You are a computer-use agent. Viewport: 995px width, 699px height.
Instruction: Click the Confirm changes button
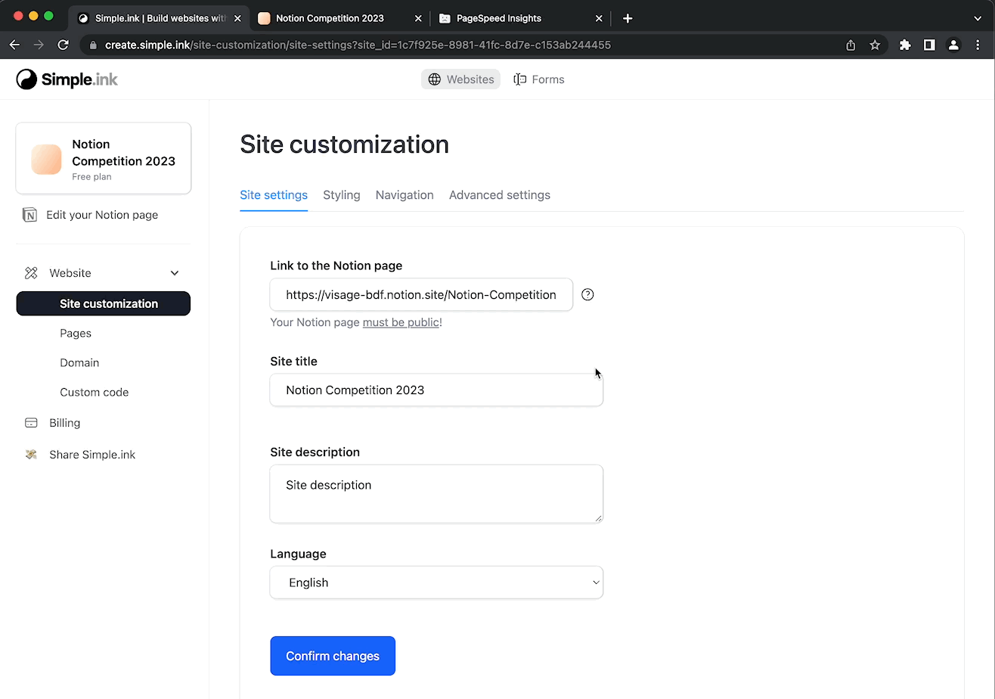point(333,656)
